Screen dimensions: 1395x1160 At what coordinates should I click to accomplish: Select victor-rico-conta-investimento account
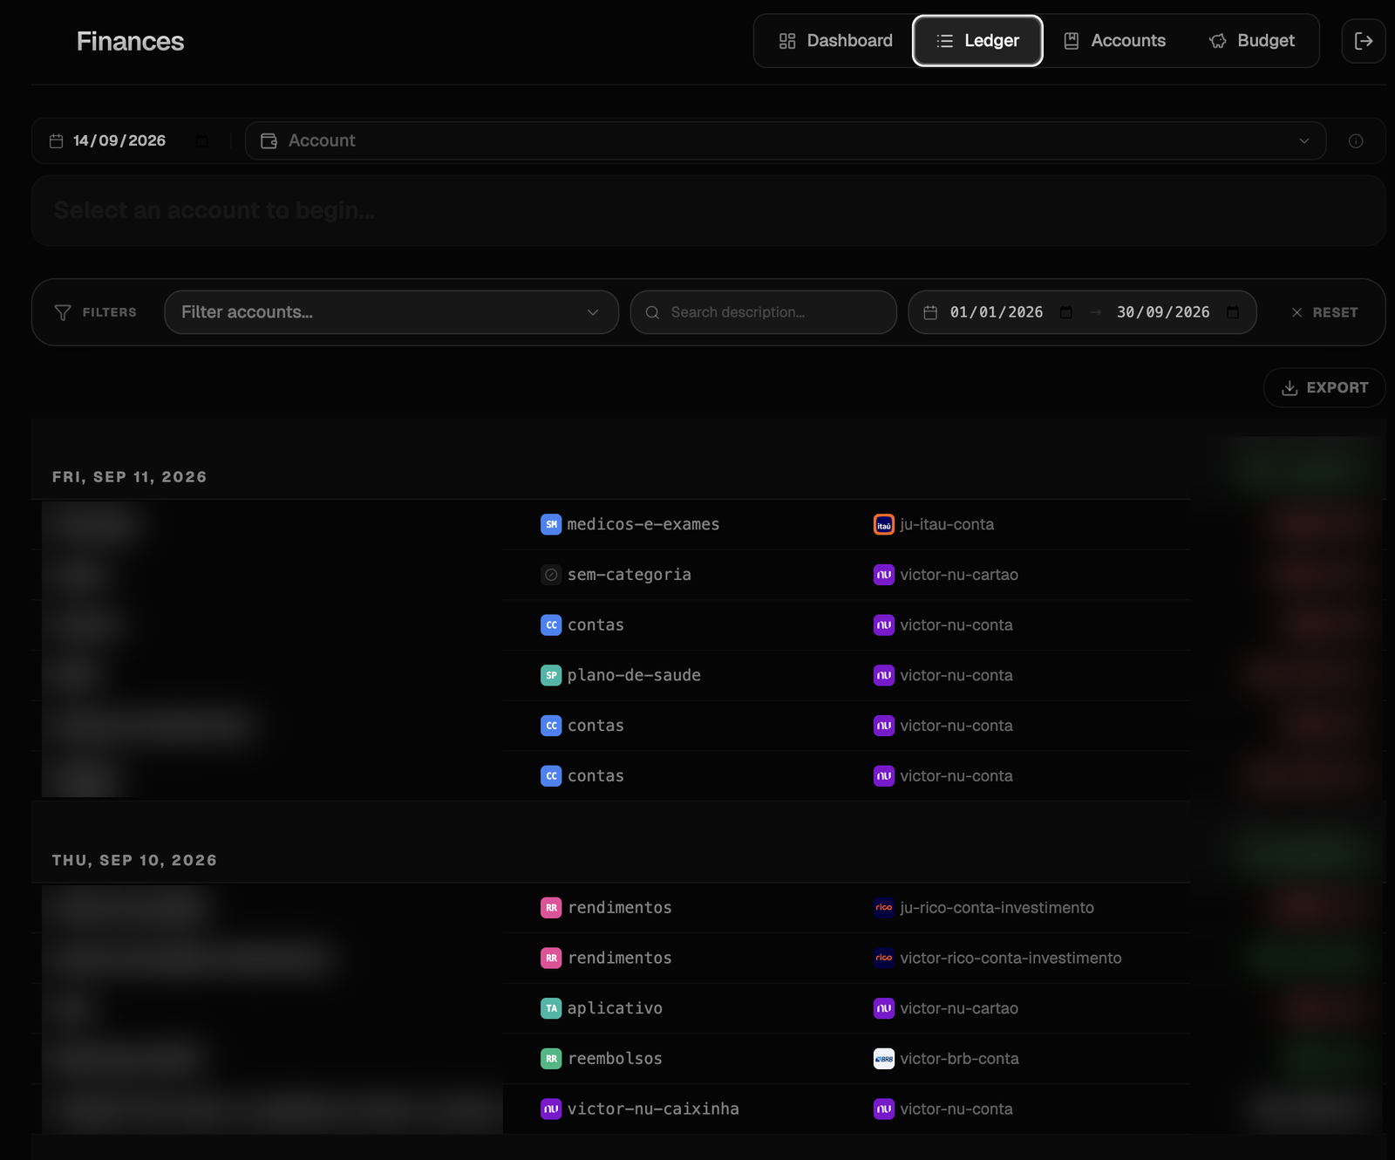pyautogui.click(x=1011, y=958)
